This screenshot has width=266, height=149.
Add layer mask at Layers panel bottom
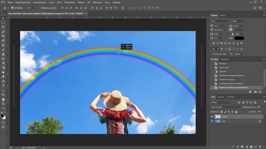click(x=242, y=147)
